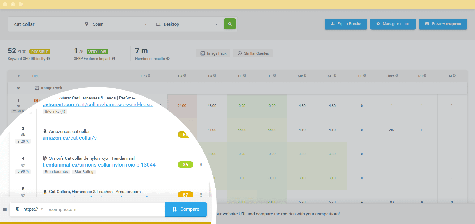Open the Spain country dropdown

click(117, 24)
